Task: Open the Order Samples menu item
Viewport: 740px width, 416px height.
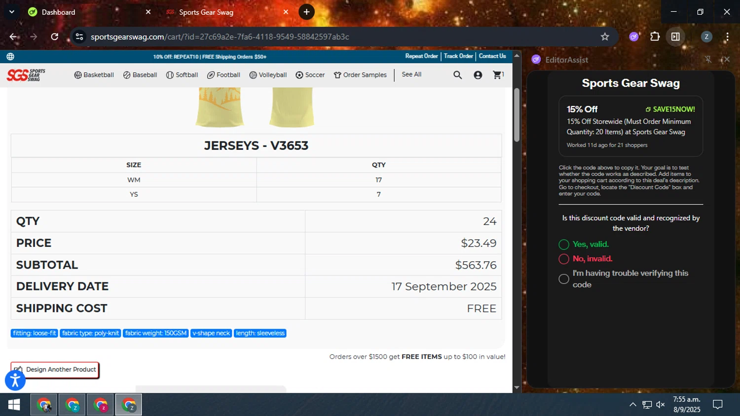Action: pyautogui.click(x=360, y=75)
